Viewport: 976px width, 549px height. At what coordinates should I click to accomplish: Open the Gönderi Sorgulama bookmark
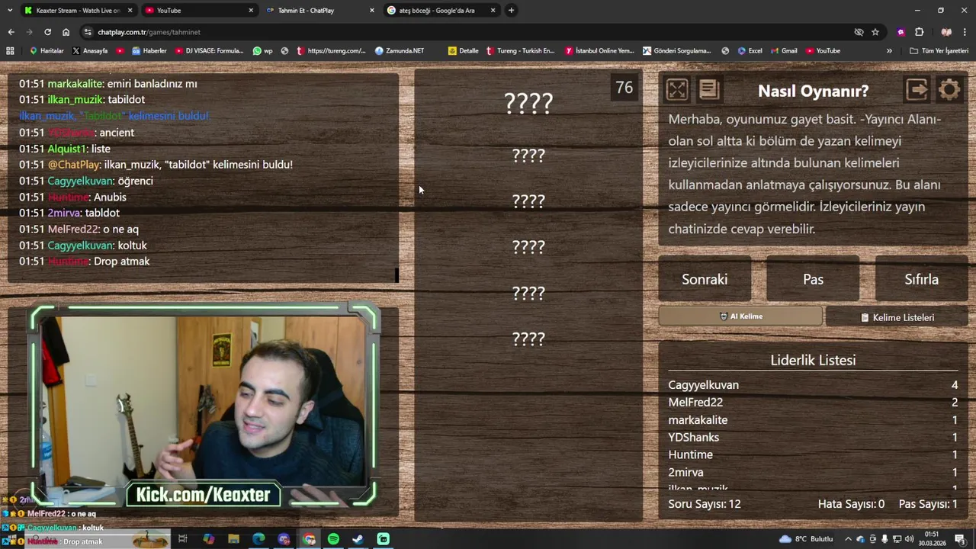point(677,51)
